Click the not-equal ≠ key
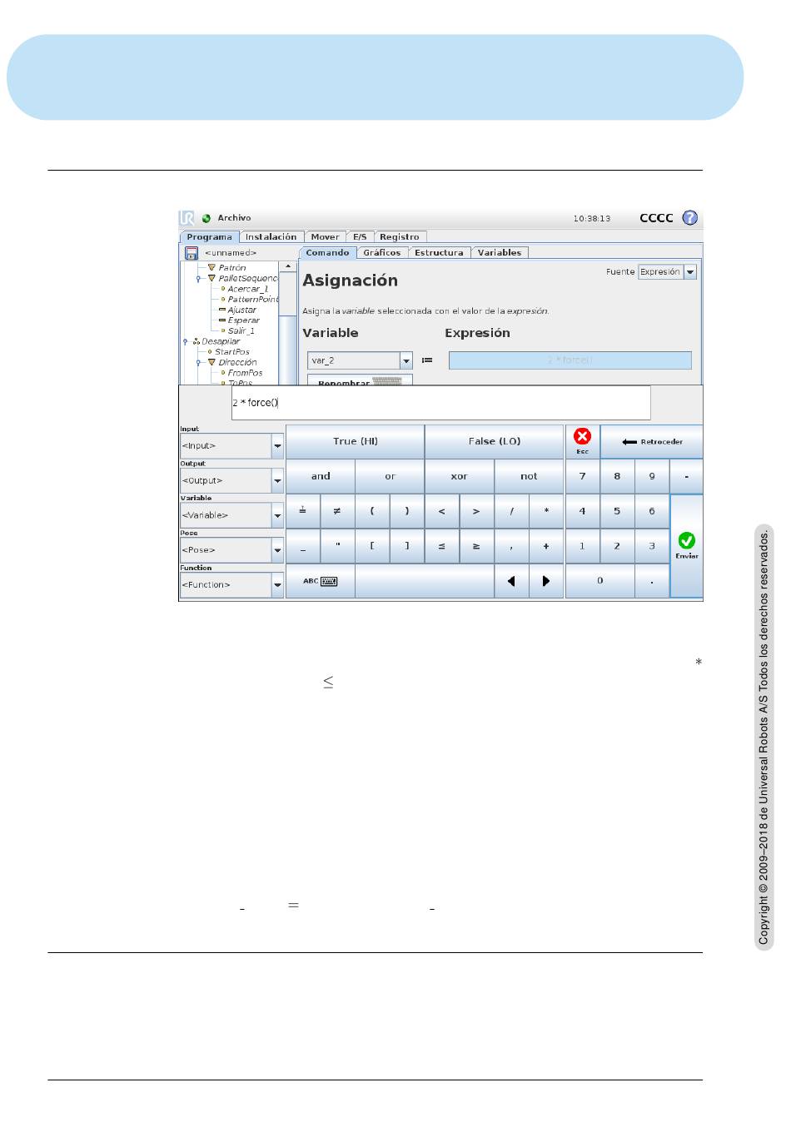 click(337, 511)
